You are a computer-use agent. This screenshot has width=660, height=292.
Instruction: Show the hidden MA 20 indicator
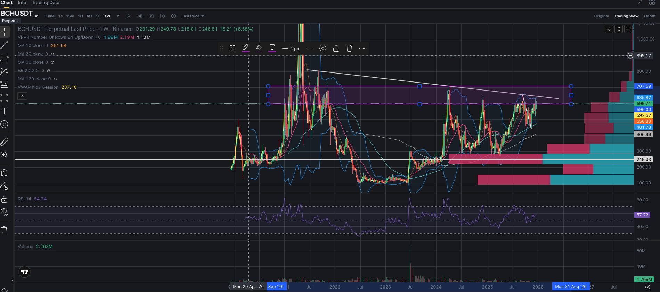click(52, 54)
